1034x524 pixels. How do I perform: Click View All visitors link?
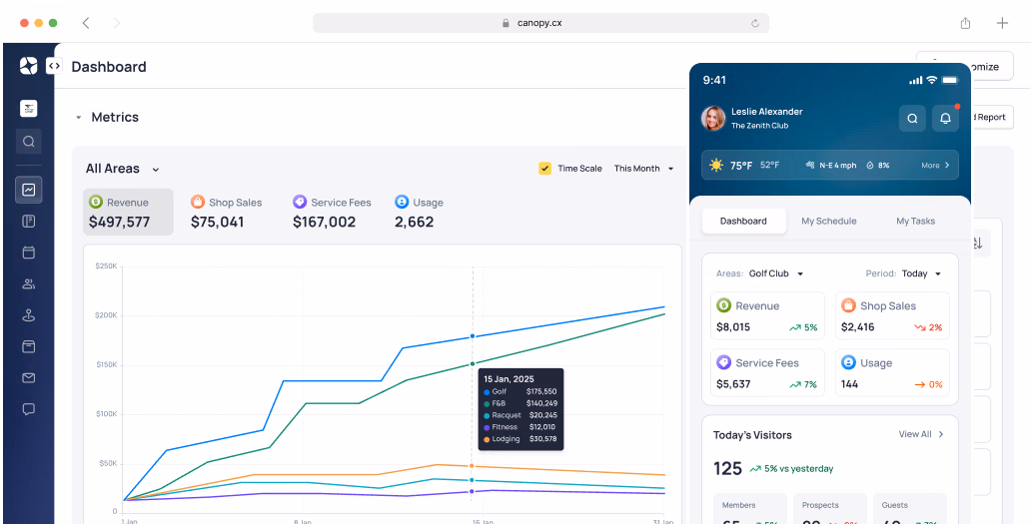click(x=921, y=434)
